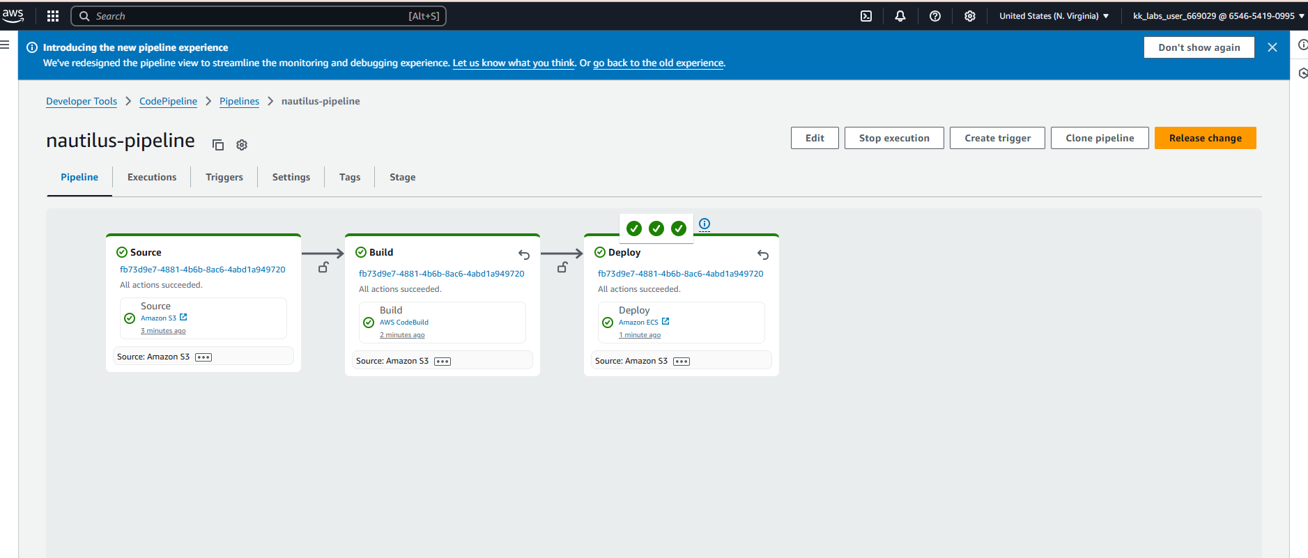1308x558 pixels.
Task: Click info icon beside the green checkmarks
Action: pos(705,224)
